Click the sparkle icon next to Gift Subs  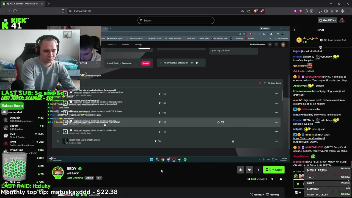pyautogui.click(x=258, y=170)
